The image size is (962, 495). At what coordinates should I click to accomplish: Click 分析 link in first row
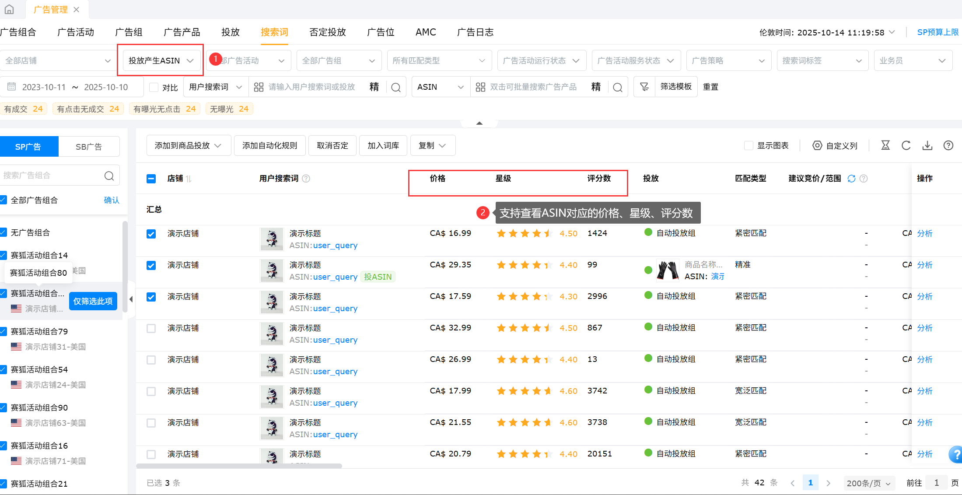(x=924, y=233)
